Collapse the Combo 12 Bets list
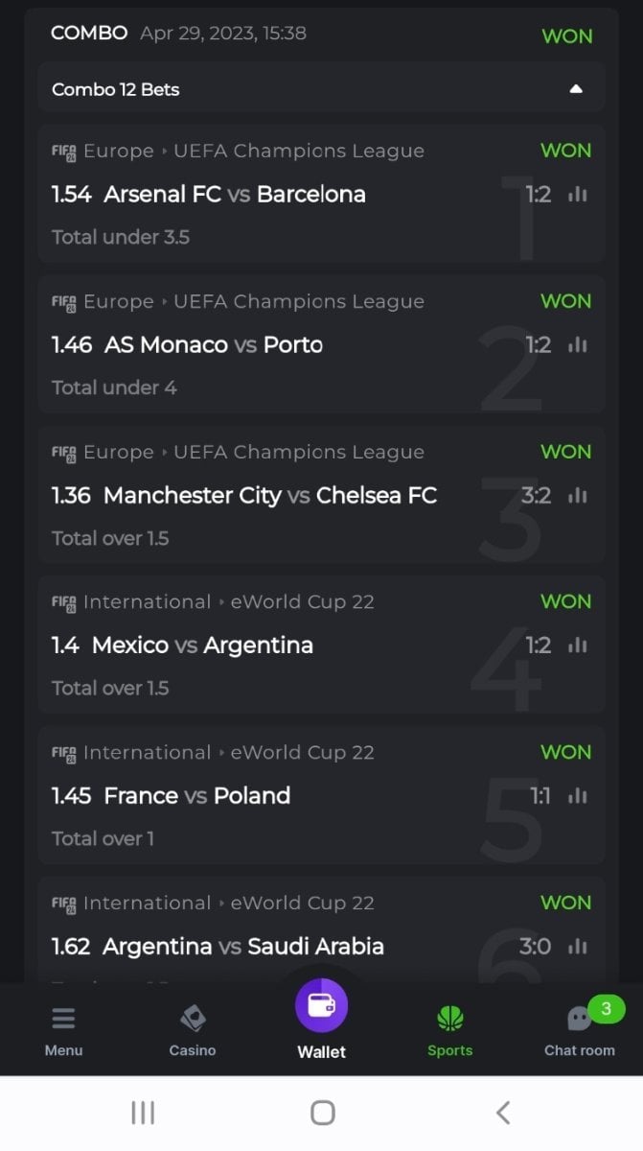The width and height of the screenshot is (643, 1151). [576, 89]
